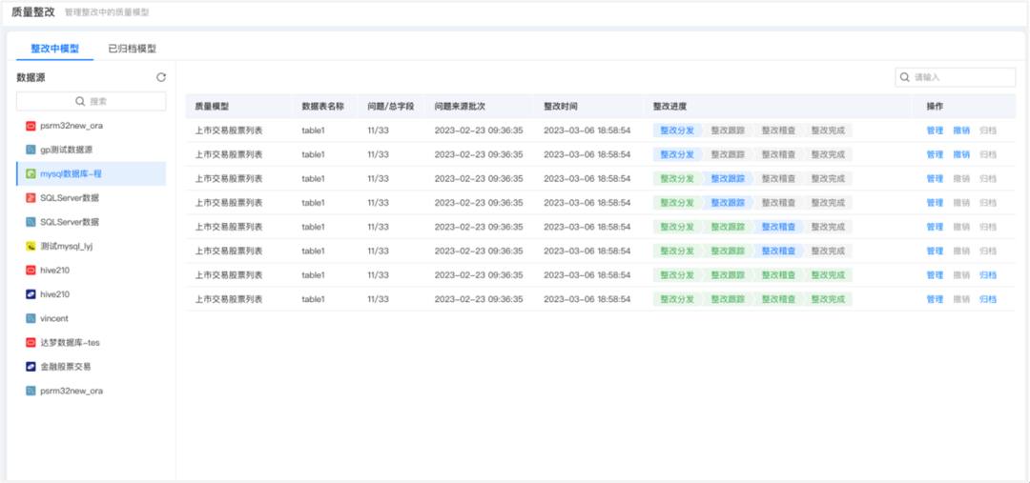Image resolution: width=1030 pixels, height=483 pixels.
Task: Click 管理 in the first table row
Action: click(x=935, y=131)
